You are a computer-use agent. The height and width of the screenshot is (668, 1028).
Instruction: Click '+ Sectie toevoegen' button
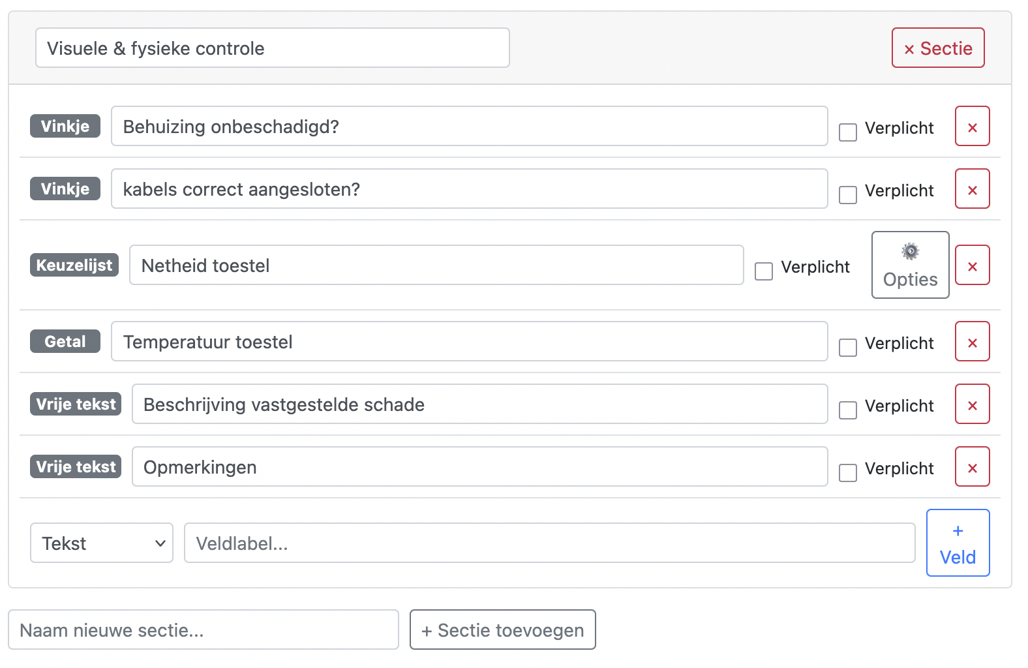click(x=502, y=630)
